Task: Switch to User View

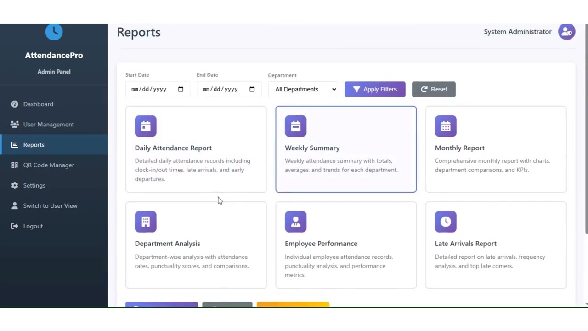Action: click(x=50, y=205)
